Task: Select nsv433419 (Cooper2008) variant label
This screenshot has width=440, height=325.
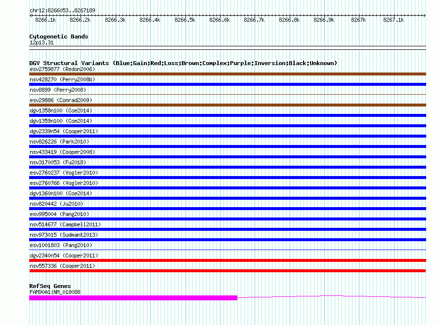Action: tap(62, 152)
